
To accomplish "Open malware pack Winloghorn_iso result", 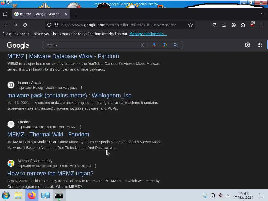I will pos(69,95).
